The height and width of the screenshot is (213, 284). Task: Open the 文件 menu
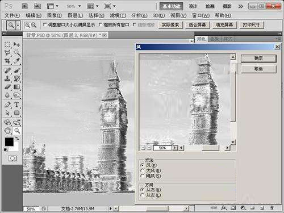point(12,15)
